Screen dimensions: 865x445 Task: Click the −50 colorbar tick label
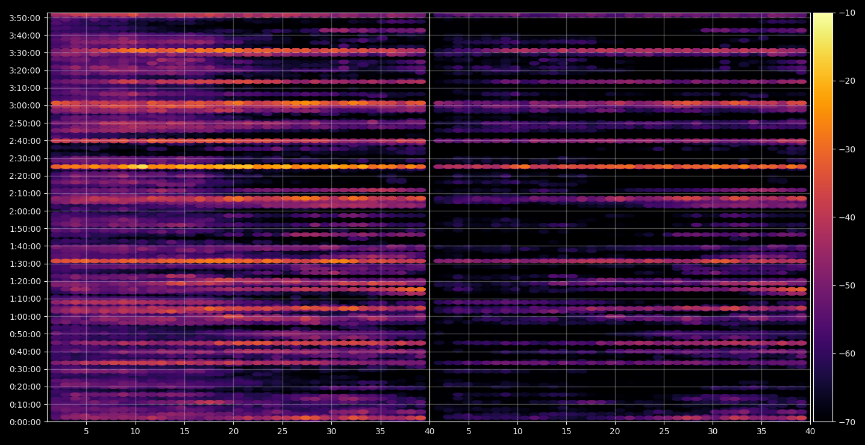click(847, 285)
